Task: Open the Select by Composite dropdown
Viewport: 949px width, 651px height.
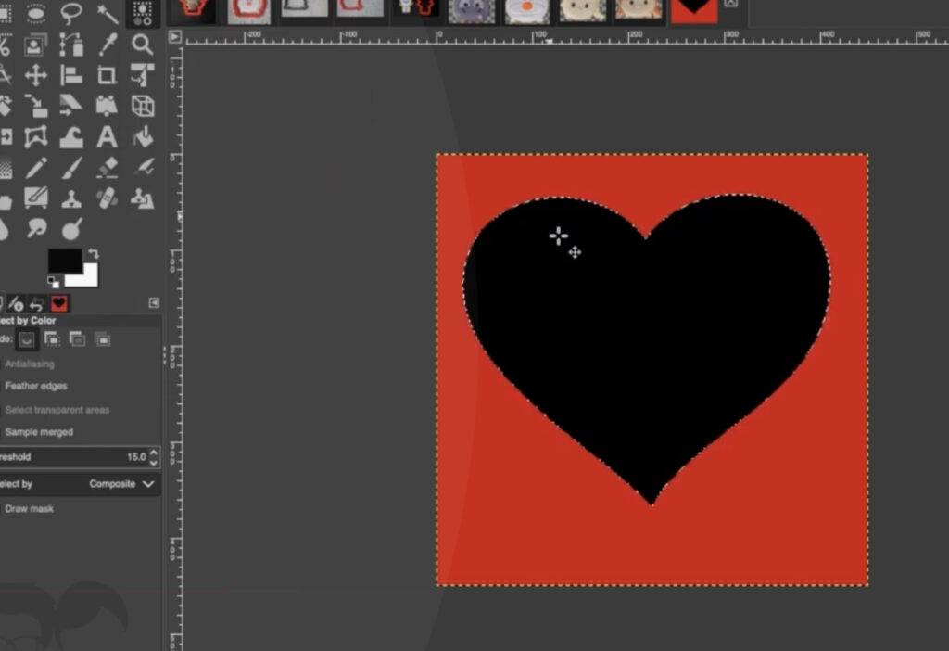Action: point(80,484)
